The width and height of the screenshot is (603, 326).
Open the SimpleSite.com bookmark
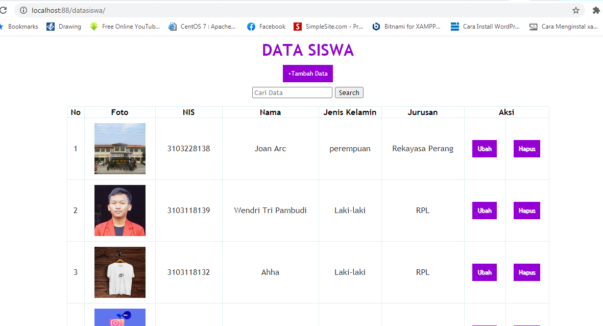pos(328,27)
